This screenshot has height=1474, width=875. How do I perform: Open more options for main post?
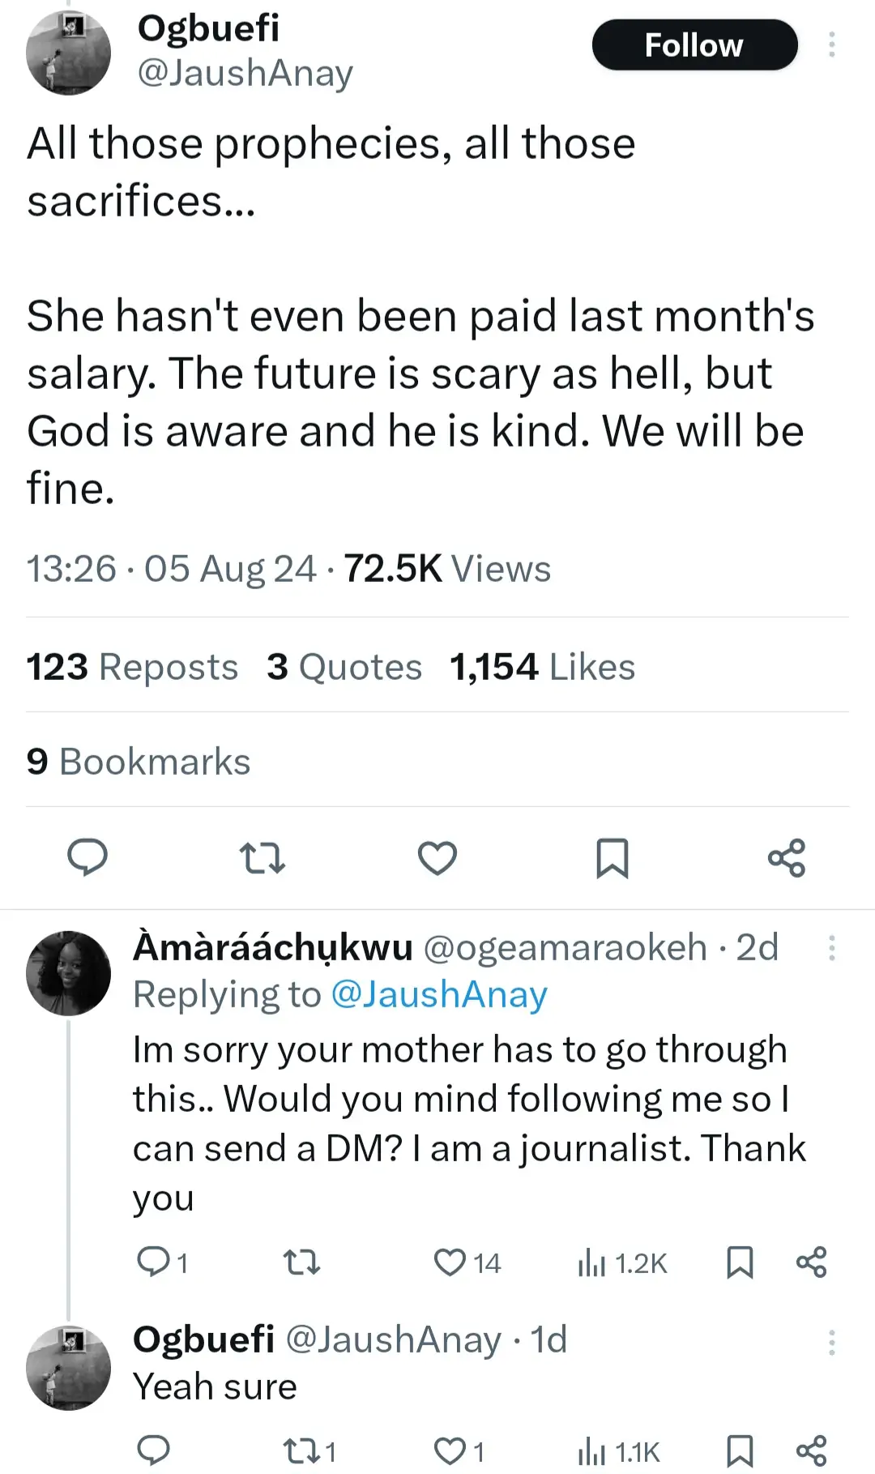tap(831, 45)
